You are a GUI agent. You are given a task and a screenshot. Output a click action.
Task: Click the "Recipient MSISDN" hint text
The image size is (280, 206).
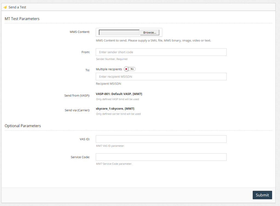[x=108, y=84]
